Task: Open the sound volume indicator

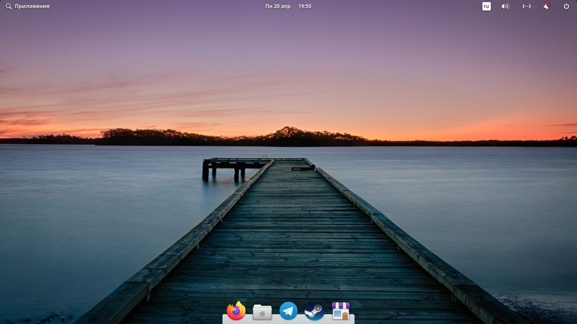Action: tap(505, 6)
